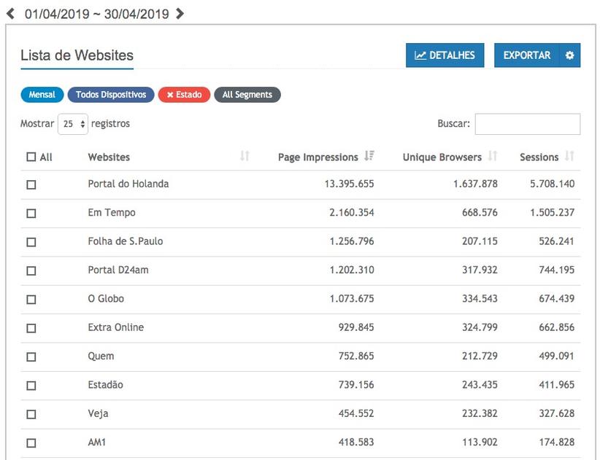This screenshot has height=460, width=600.
Task: Click the DETALHES button
Action: (445, 55)
